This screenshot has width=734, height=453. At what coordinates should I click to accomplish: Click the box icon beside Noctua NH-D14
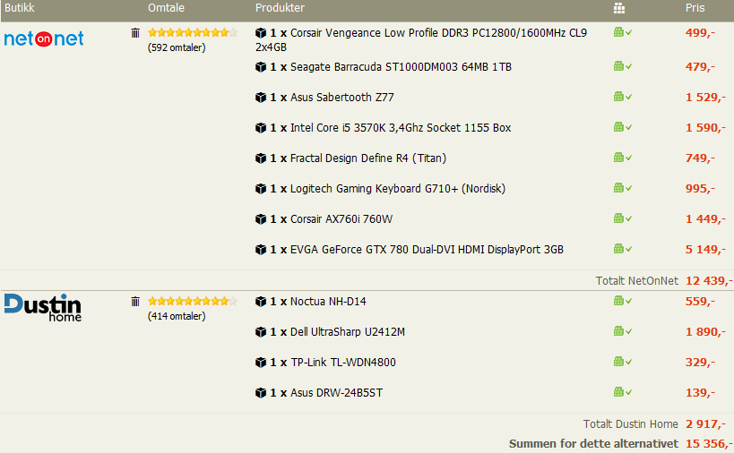pyautogui.click(x=261, y=302)
